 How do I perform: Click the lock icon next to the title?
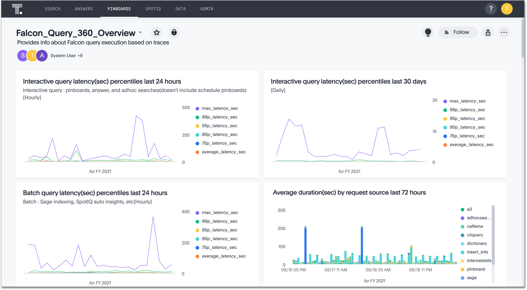(174, 32)
